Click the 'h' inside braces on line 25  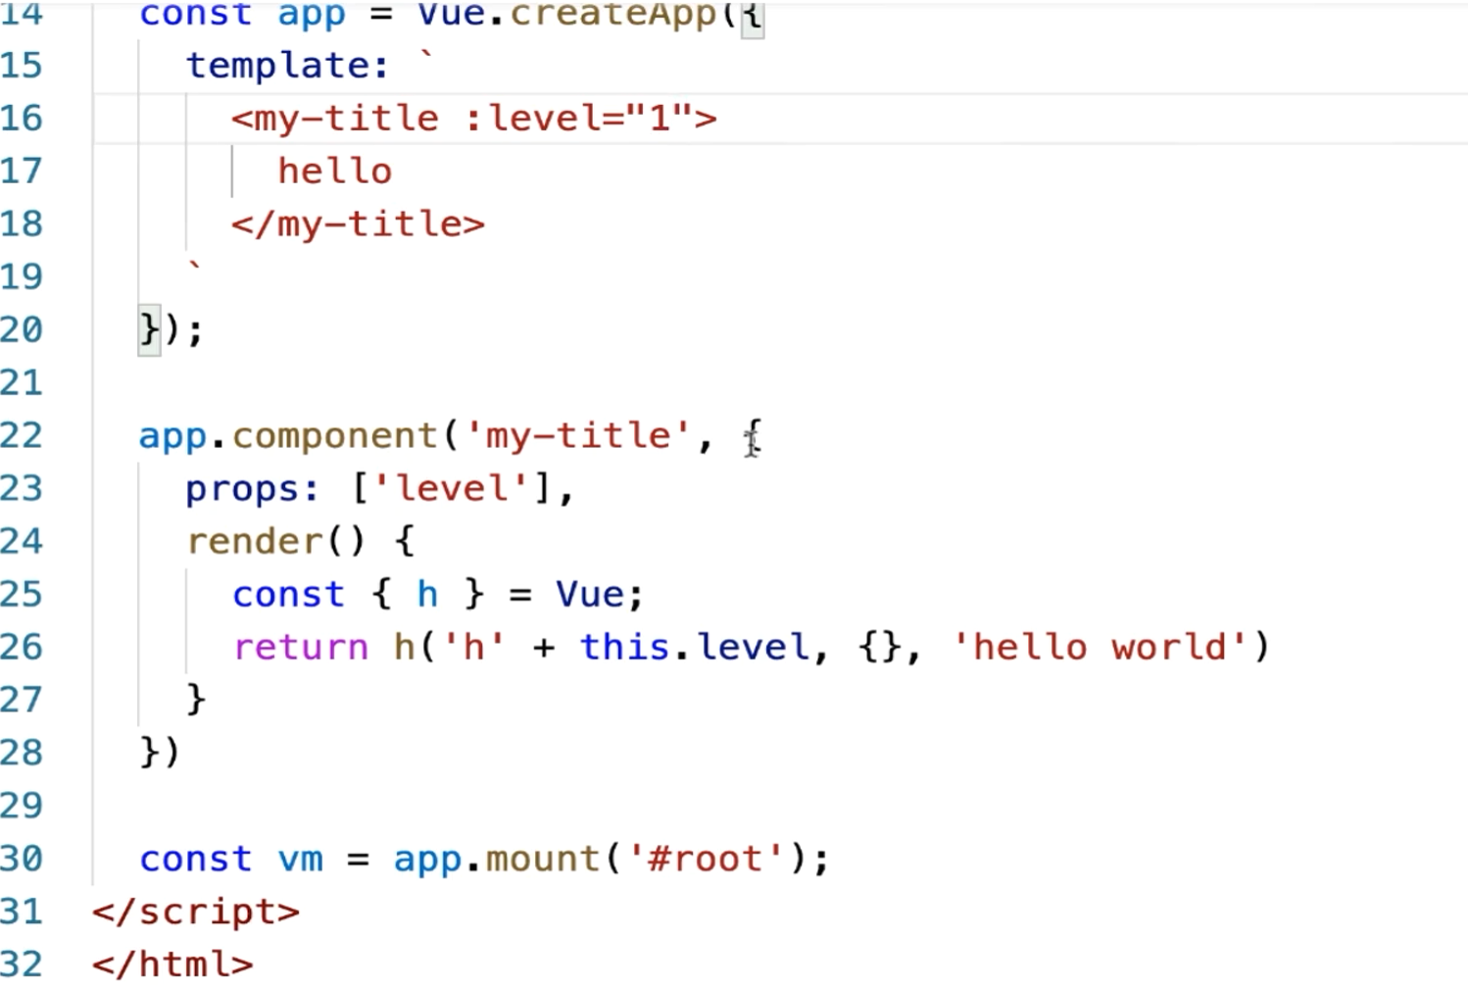(x=427, y=594)
